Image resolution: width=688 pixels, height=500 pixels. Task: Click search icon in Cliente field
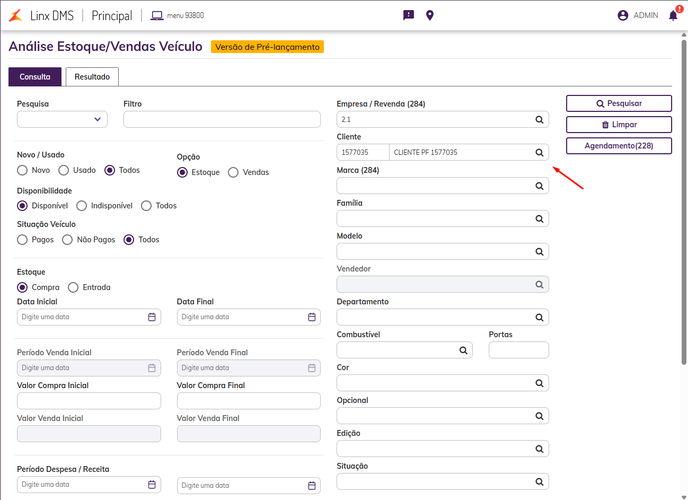[540, 153]
